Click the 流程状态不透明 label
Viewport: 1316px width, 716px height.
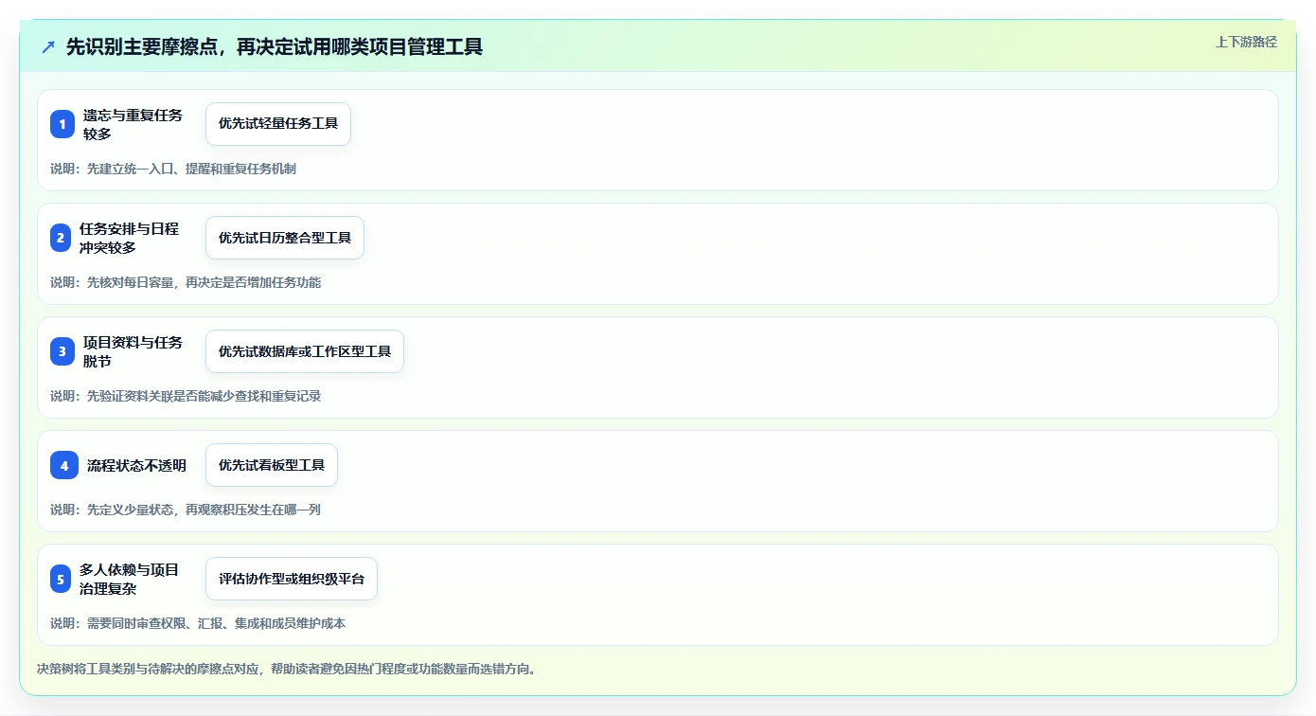point(136,465)
